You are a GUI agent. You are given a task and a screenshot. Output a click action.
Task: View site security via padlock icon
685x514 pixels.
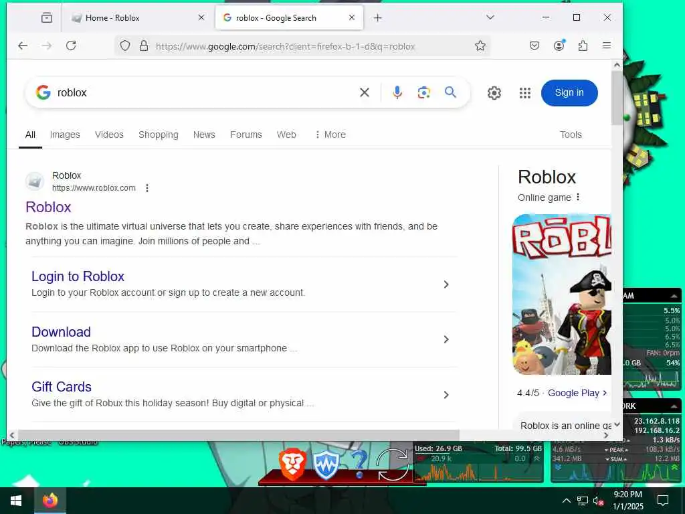(x=144, y=46)
